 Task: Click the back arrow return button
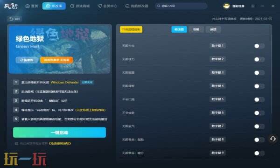[14, 19]
